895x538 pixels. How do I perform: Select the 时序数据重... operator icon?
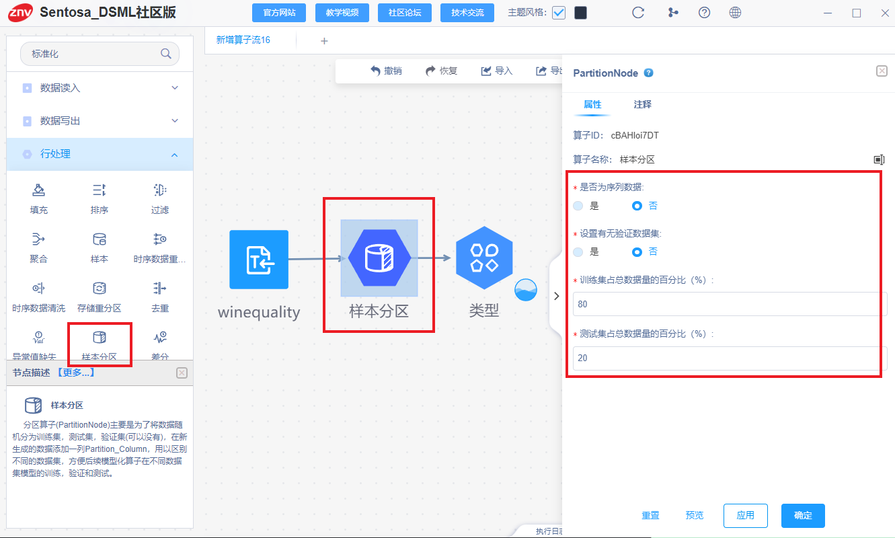pos(160,239)
